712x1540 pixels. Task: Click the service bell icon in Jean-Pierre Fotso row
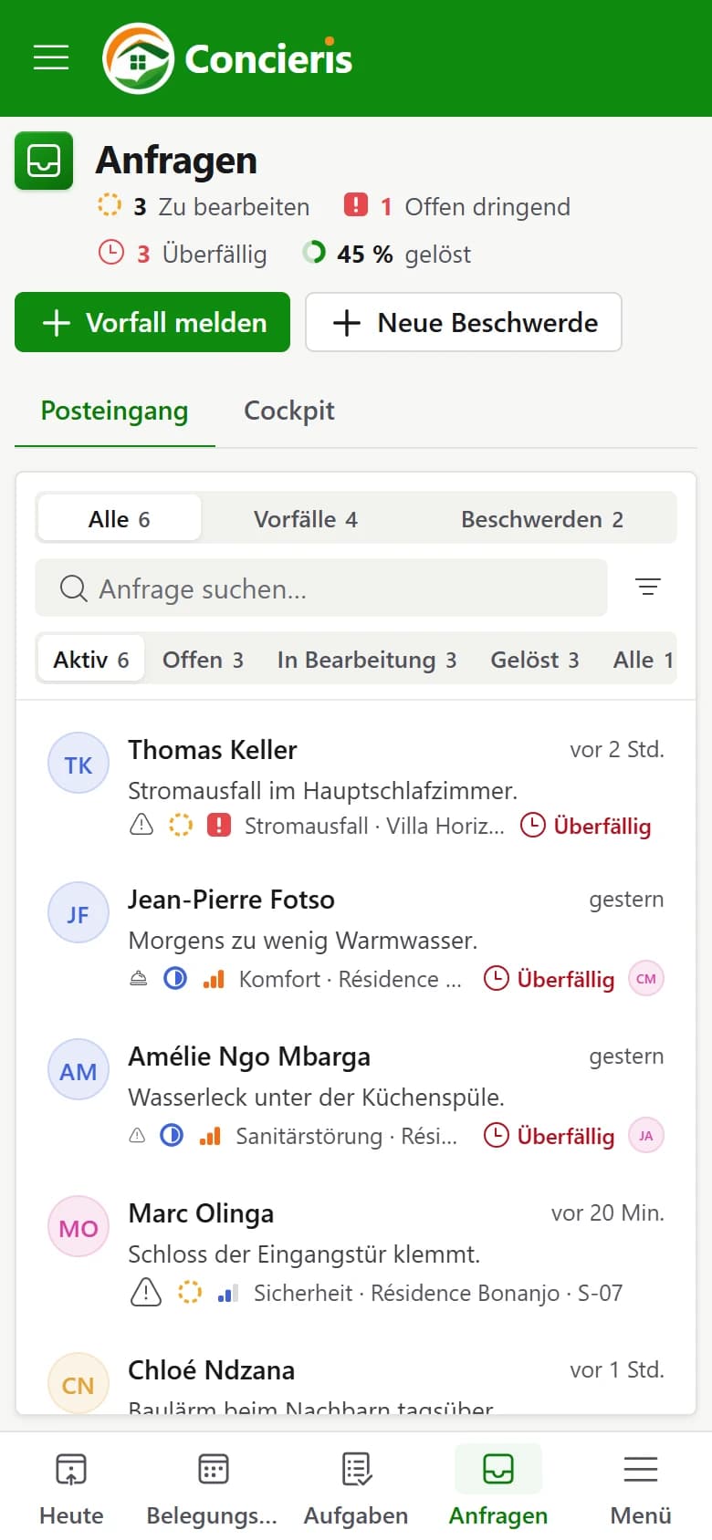click(138, 978)
